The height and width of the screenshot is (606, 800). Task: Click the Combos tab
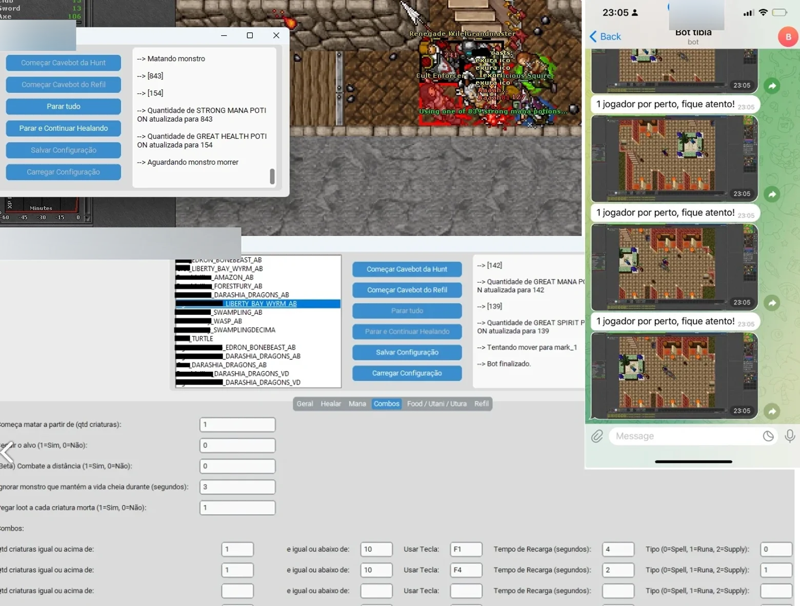point(387,404)
